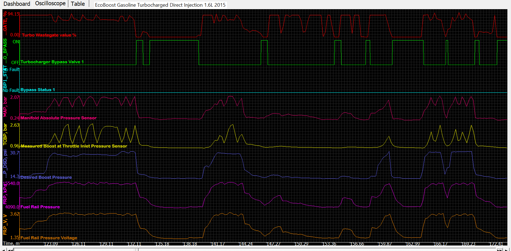Click the 156.66 time axis marker

(357, 244)
